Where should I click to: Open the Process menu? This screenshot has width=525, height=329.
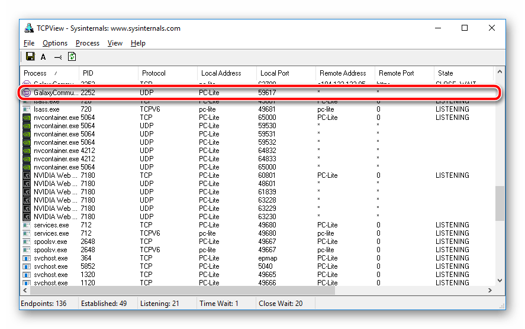coord(88,43)
